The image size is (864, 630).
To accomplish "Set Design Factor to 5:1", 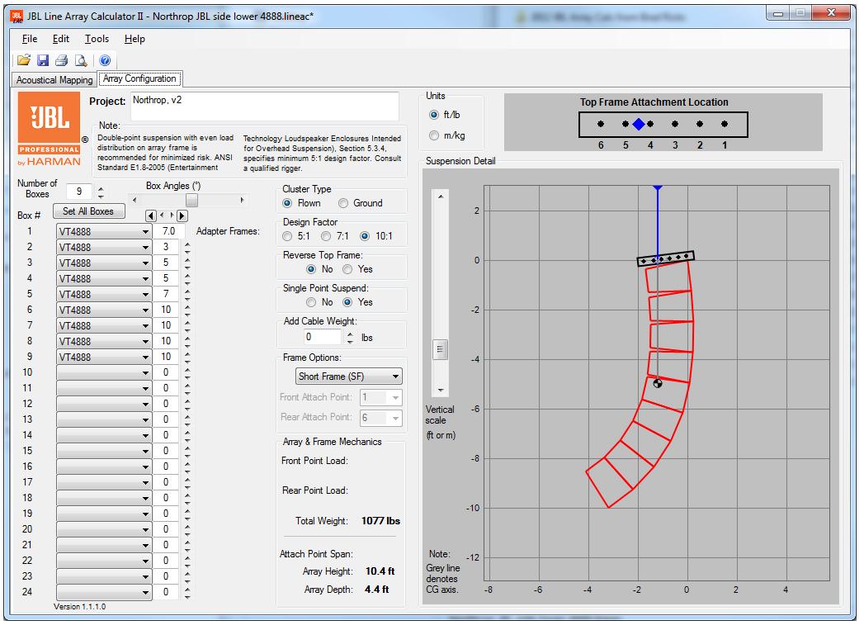I will pos(288,238).
